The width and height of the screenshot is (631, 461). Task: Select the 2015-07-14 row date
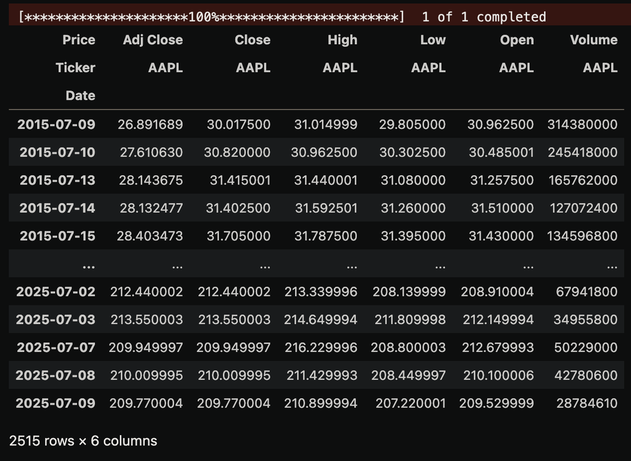(x=58, y=208)
